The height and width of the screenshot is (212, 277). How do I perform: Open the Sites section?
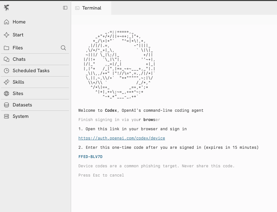coord(35,94)
